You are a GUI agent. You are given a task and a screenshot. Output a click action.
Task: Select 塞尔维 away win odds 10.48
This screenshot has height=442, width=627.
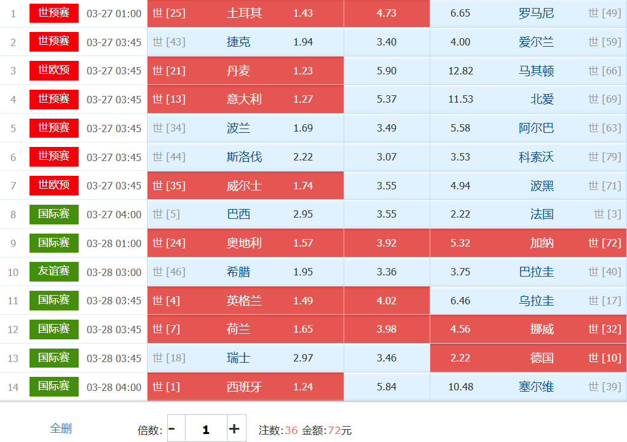[528, 387]
